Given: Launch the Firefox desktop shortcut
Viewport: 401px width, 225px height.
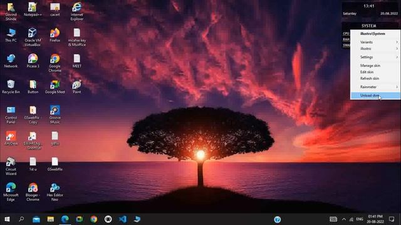Looking at the screenshot, I should point(55,35).
